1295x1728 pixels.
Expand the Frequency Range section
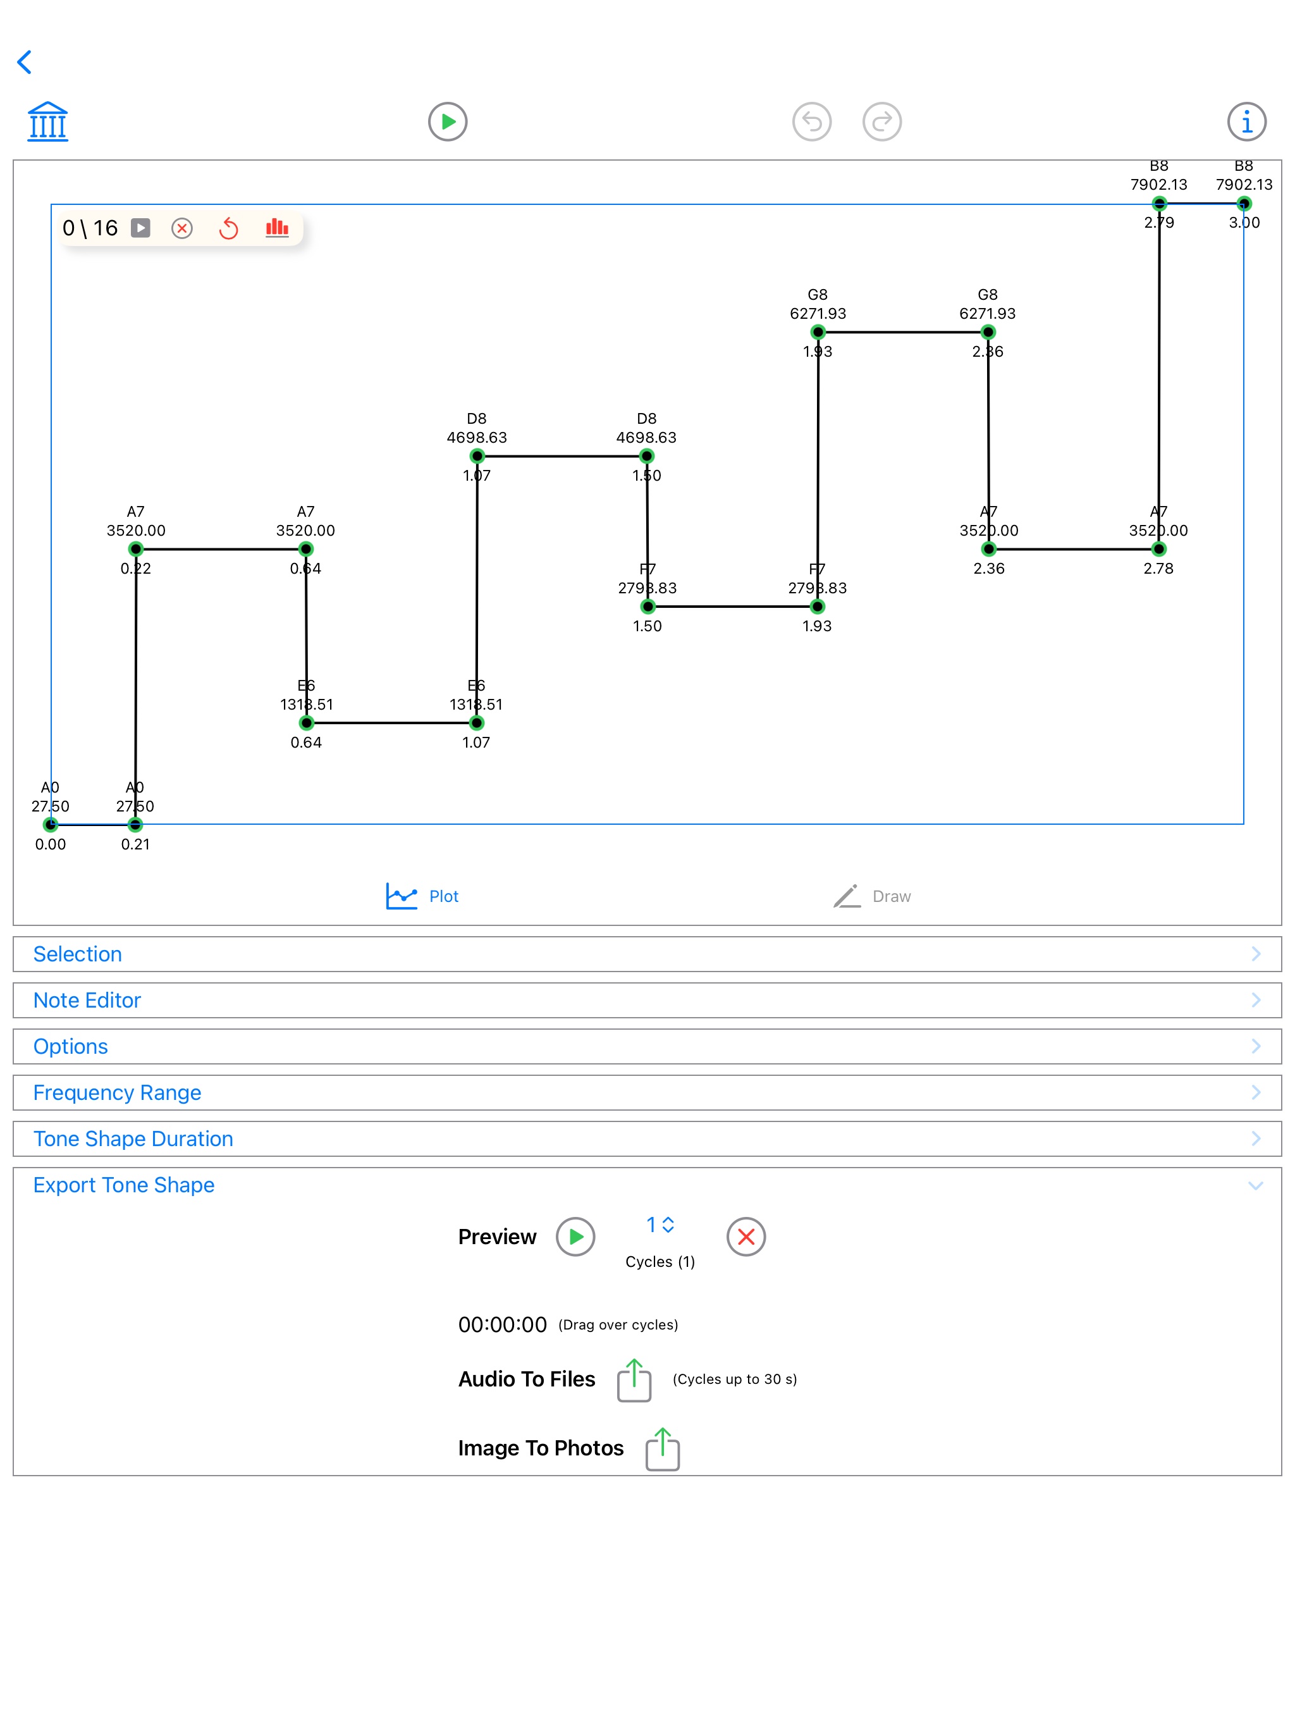tap(647, 1092)
